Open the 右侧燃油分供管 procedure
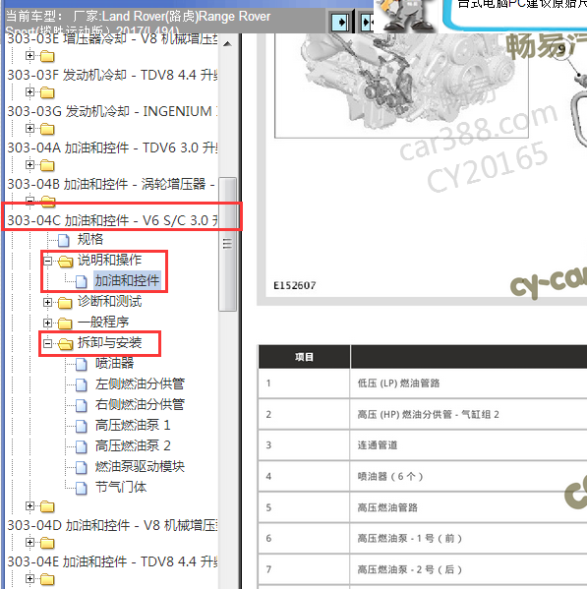Screen dimensions: 587x589 [x=140, y=404]
